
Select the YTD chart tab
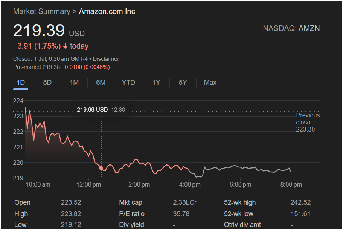click(x=128, y=83)
